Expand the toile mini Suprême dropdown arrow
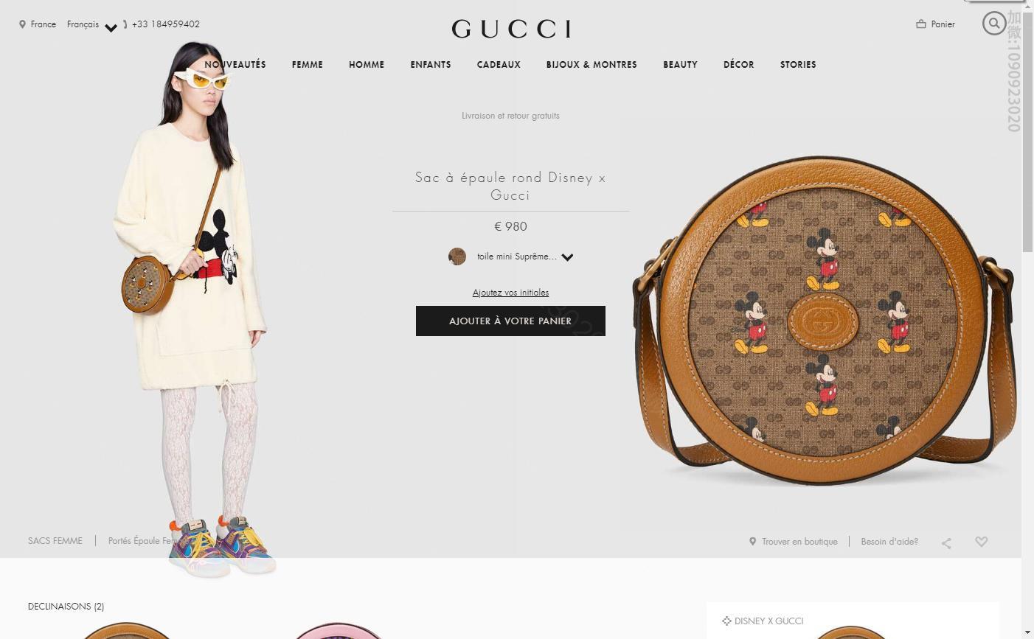Image resolution: width=1034 pixels, height=639 pixels. (567, 257)
